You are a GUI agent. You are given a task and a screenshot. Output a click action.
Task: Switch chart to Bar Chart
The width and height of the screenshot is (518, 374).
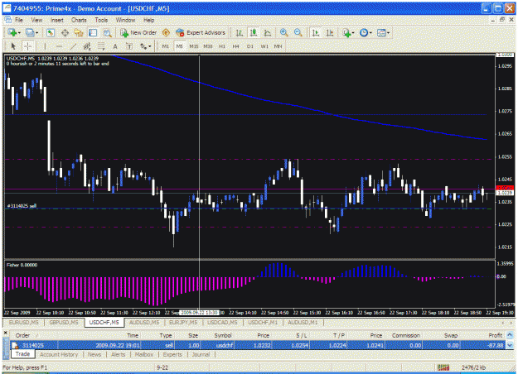[240, 32]
